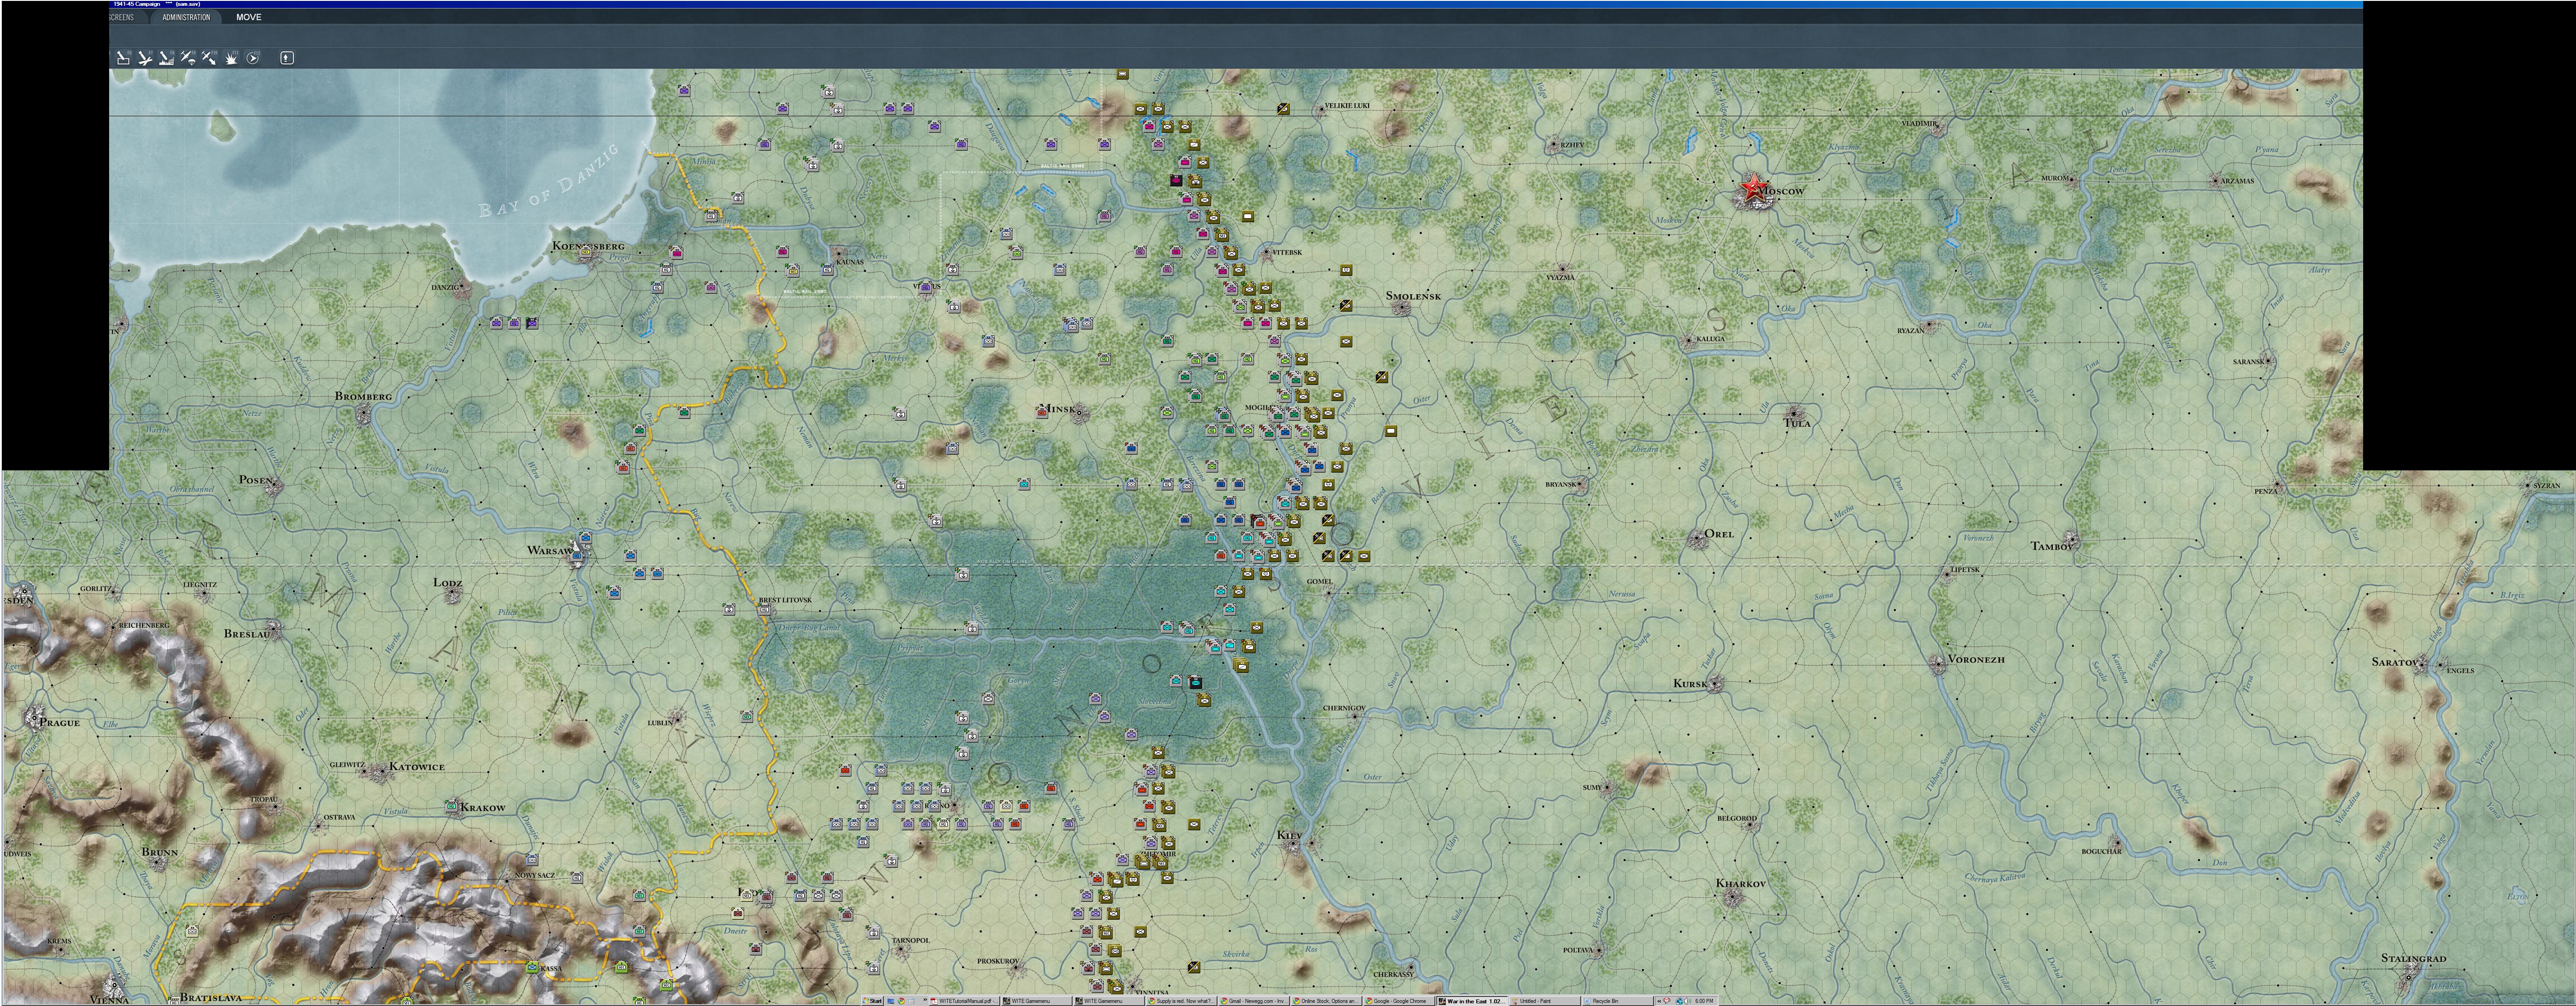Screen dimensions: 2576x1006
Task: Switch to WITETutorialManual.pdf taskbar window
Action: [x=965, y=1001]
